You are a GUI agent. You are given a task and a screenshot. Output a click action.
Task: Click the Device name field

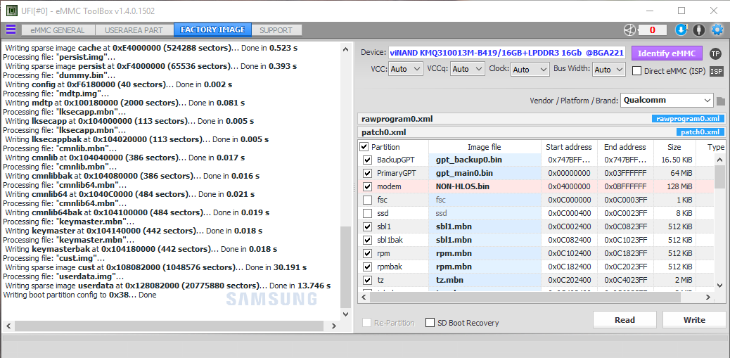coord(508,53)
